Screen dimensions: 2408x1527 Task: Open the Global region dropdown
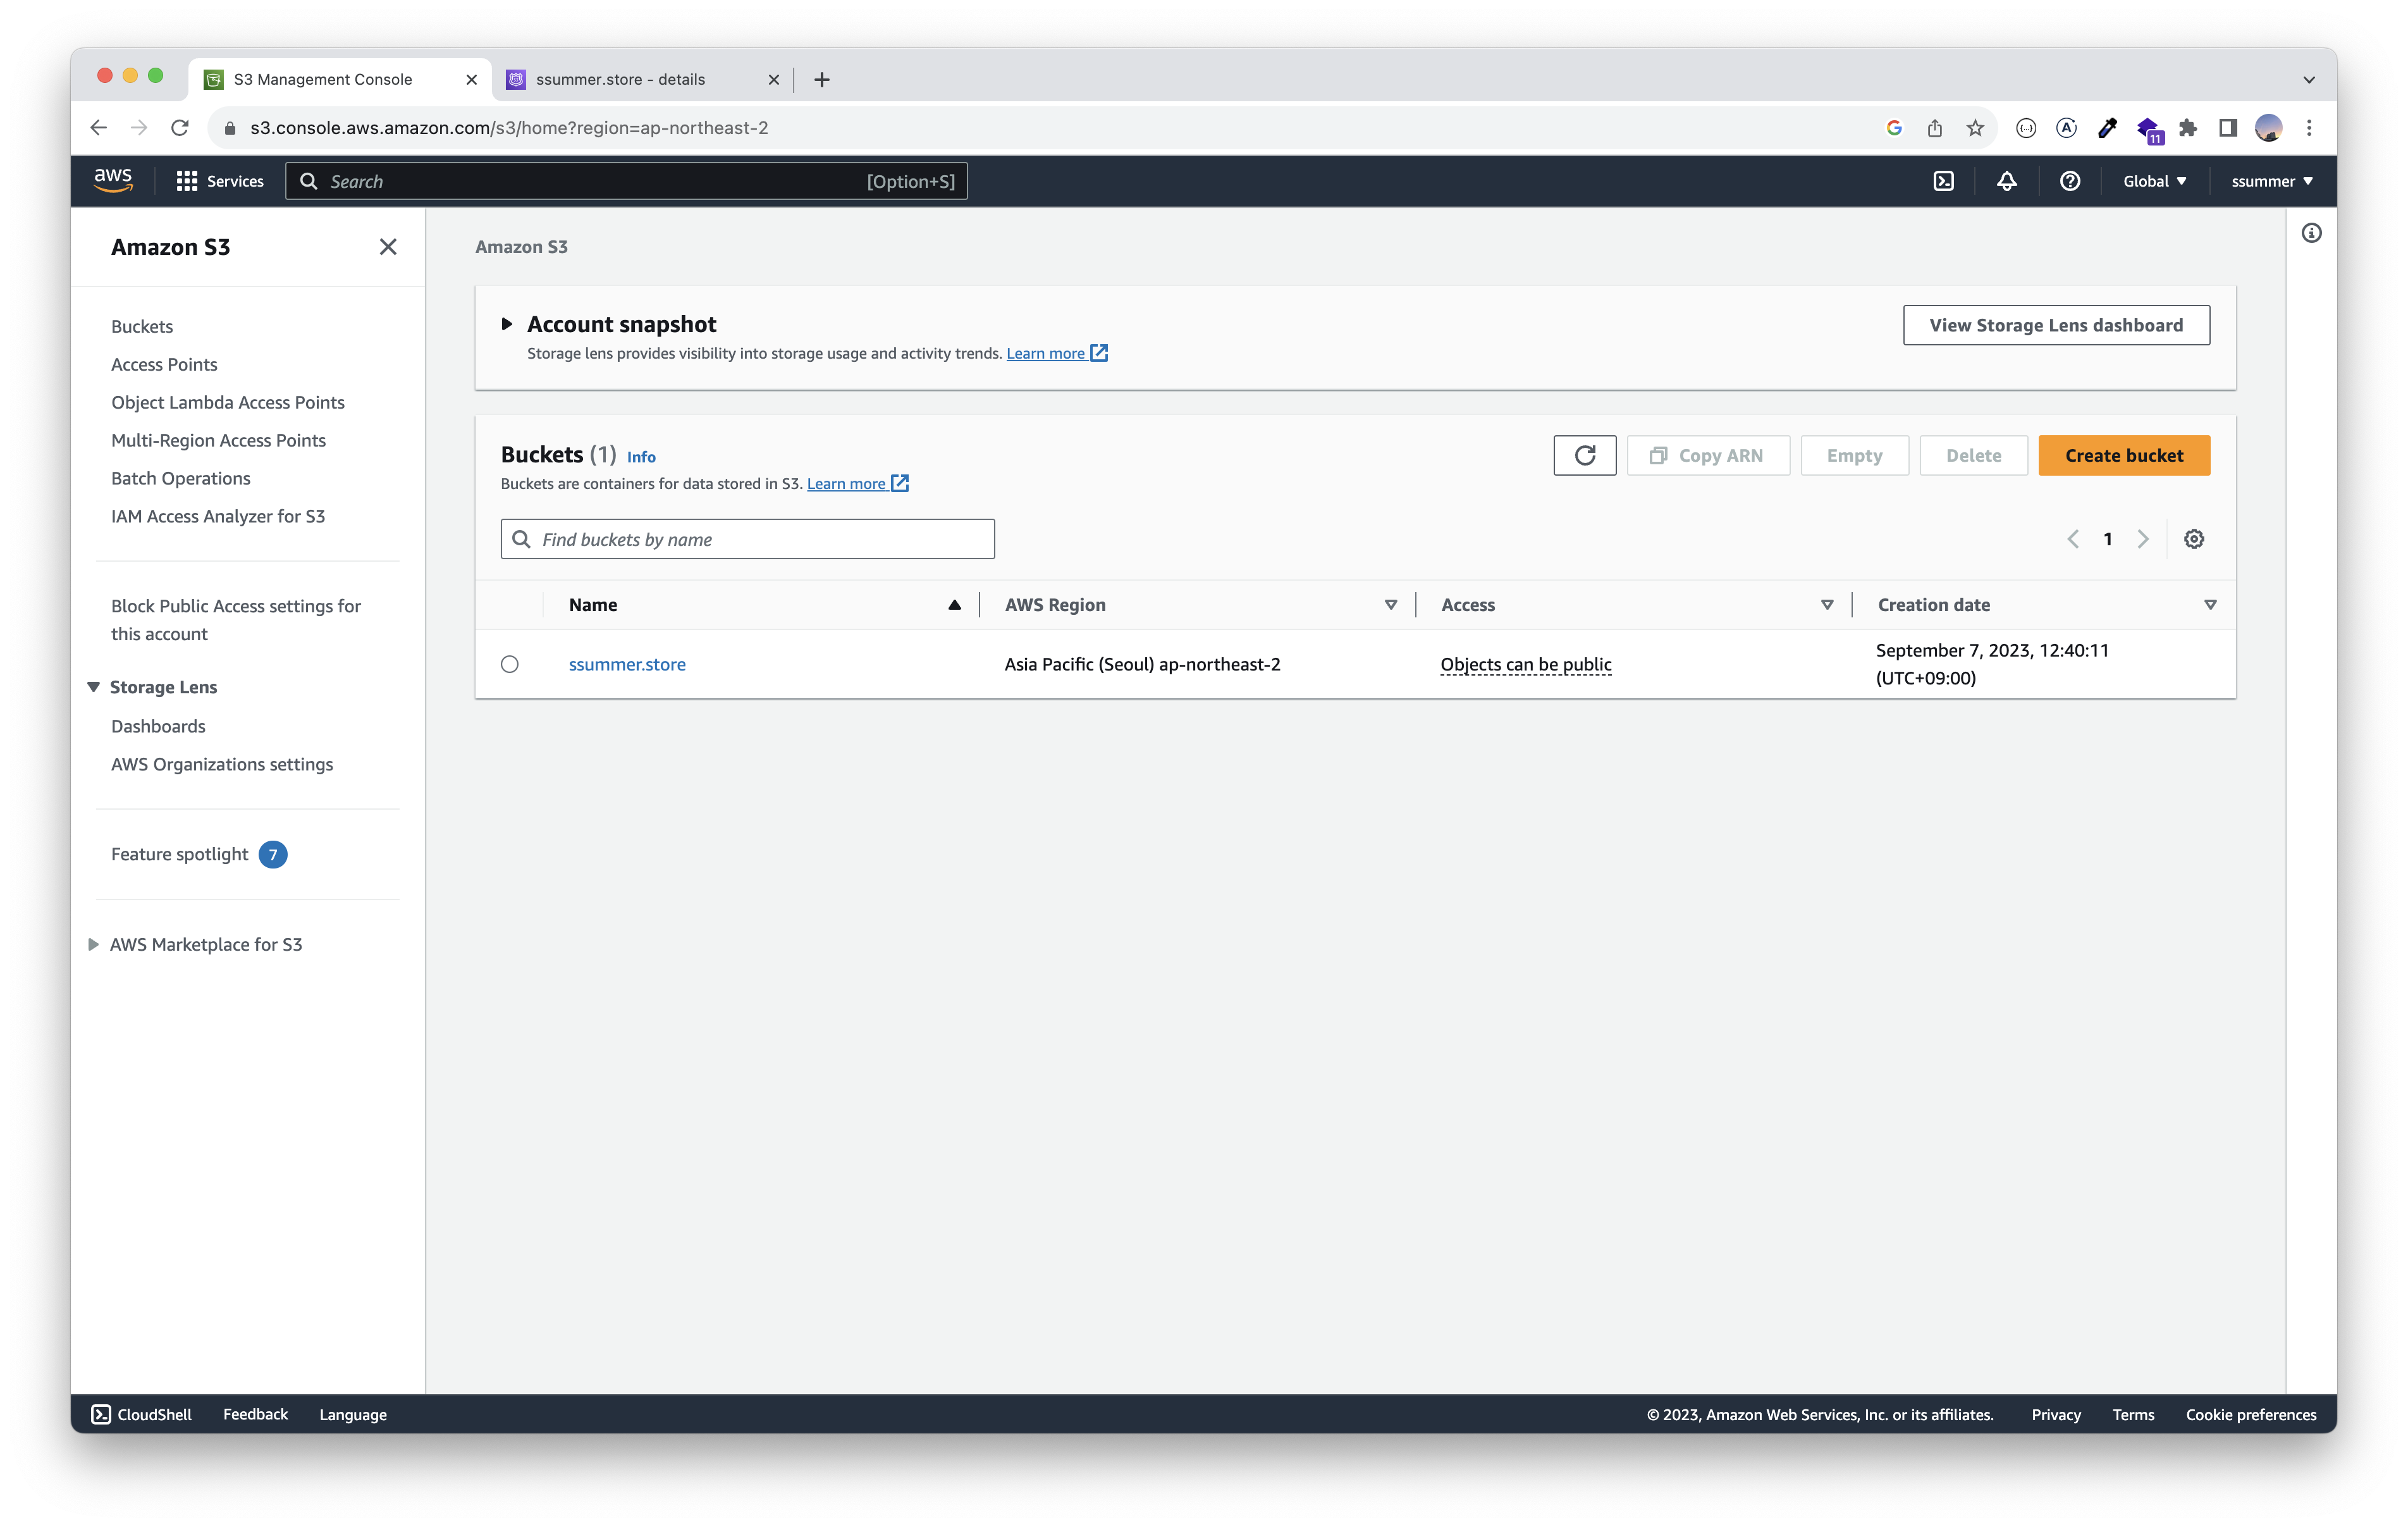click(x=2154, y=181)
